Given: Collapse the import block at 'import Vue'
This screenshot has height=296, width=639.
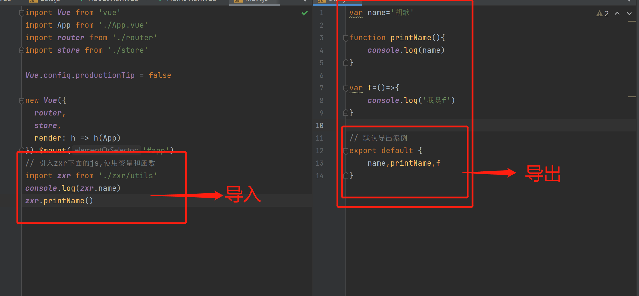Looking at the screenshot, I should pos(21,13).
